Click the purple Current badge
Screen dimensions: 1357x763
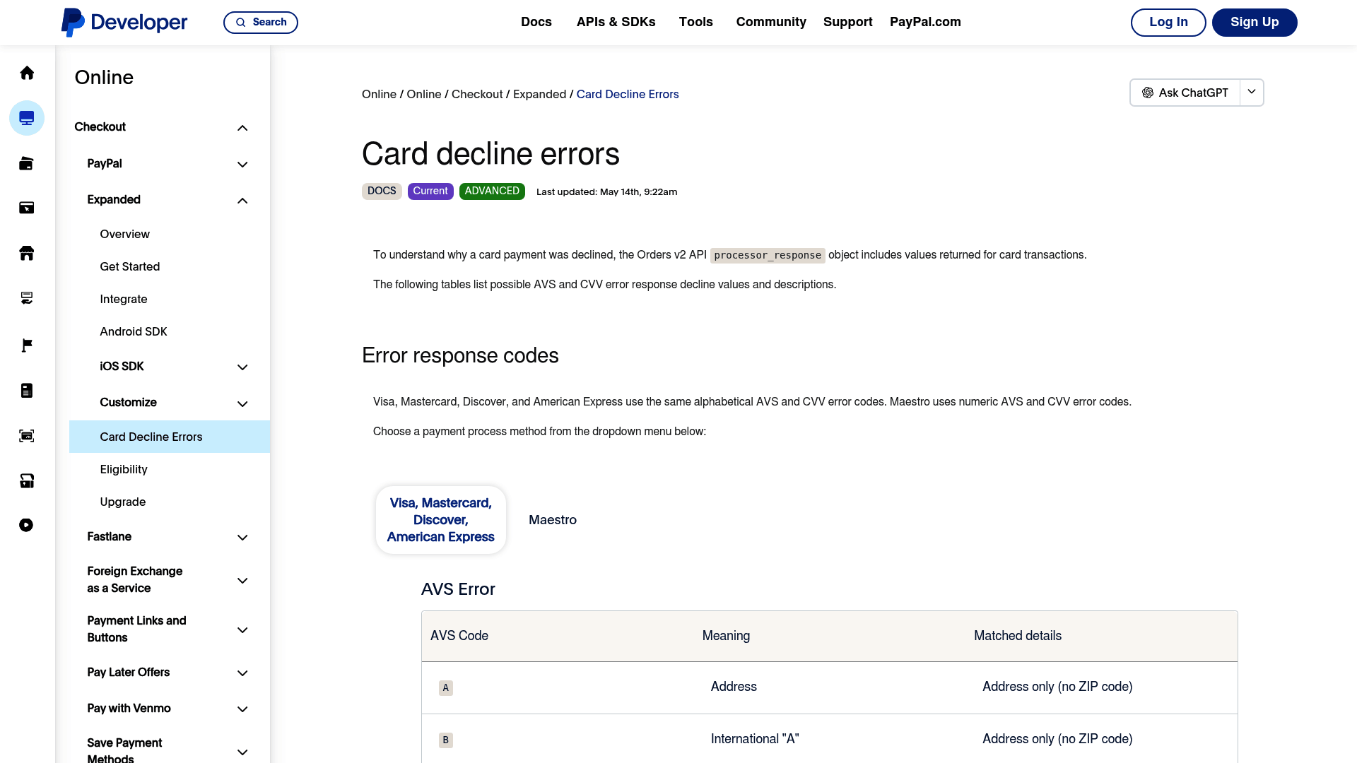click(x=430, y=191)
